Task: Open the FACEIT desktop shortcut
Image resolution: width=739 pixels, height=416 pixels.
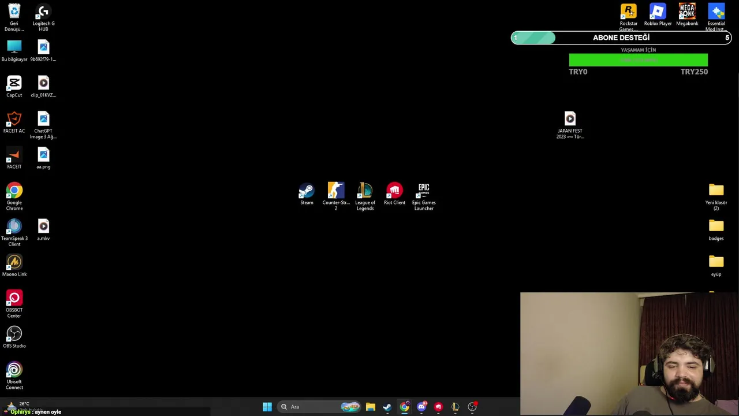Action: (x=14, y=158)
